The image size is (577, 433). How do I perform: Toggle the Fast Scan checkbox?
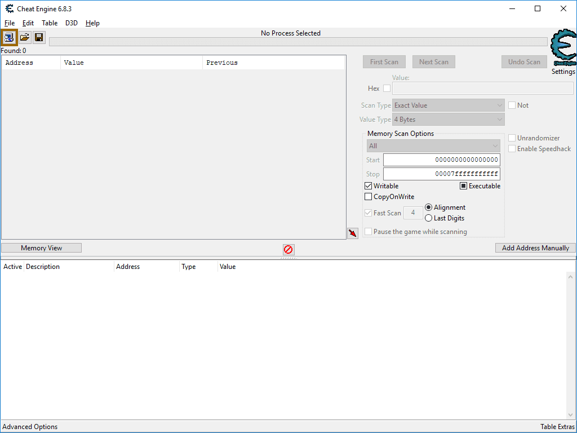point(368,213)
